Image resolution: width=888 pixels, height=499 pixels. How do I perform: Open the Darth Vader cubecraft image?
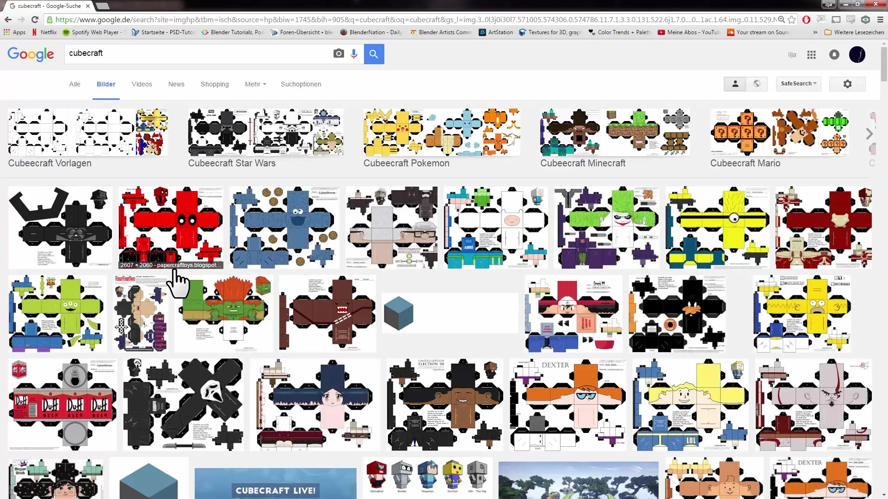pos(60,227)
